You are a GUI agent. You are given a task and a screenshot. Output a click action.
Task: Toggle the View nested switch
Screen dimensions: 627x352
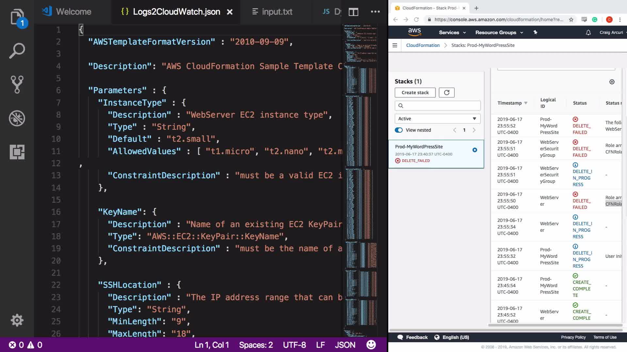399,130
